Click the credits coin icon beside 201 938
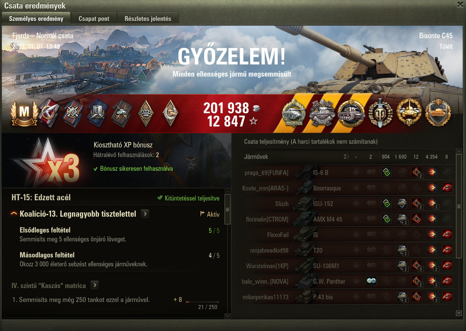This screenshot has height=331, width=466. [256, 108]
